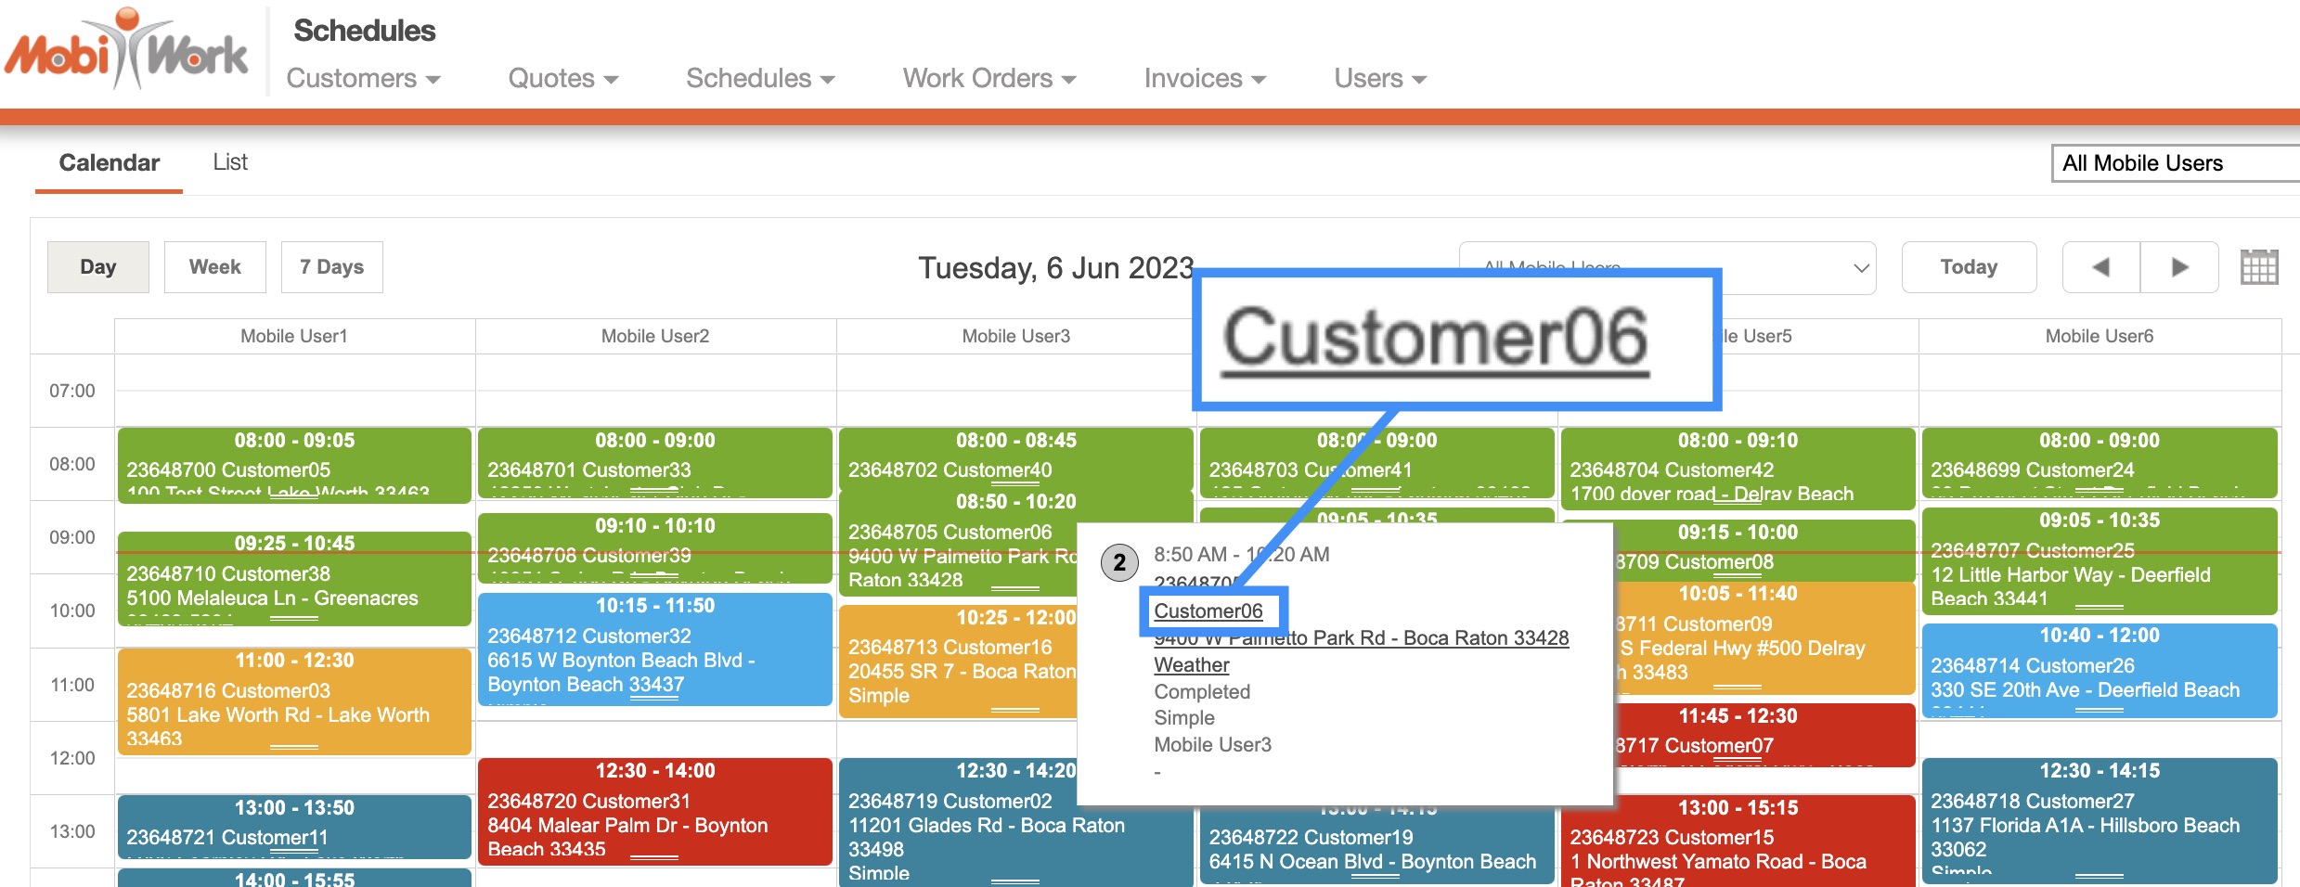This screenshot has width=2300, height=887.
Task: Go to previous day with left arrow
Action: [2100, 267]
